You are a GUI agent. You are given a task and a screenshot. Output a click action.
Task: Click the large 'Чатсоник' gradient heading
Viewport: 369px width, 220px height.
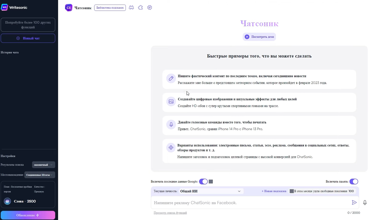[x=259, y=24]
